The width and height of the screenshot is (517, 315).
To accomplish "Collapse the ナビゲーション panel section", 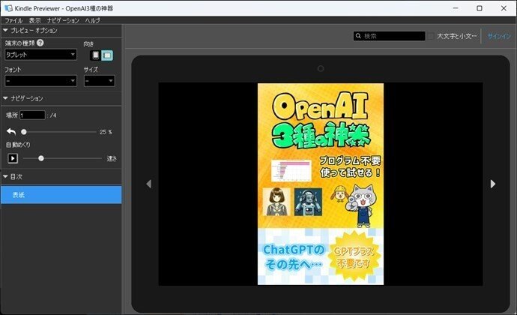I will pos(5,98).
